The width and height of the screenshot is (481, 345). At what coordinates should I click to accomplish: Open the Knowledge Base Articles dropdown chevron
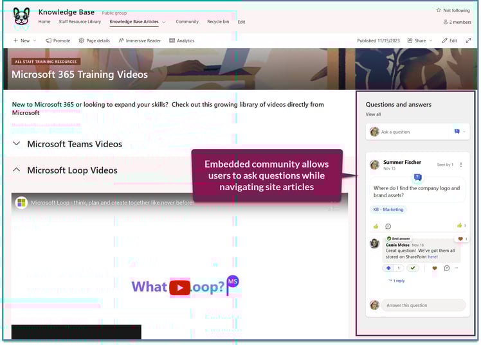click(x=164, y=22)
